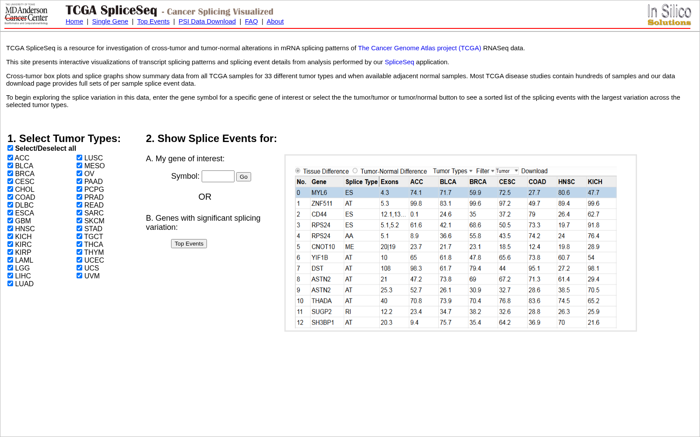Open the Single Gene navigation link
This screenshot has width=700, height=437.
(x=110, y=21)
